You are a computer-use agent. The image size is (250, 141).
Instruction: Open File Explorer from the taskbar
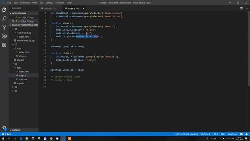[x=27, y=138]
